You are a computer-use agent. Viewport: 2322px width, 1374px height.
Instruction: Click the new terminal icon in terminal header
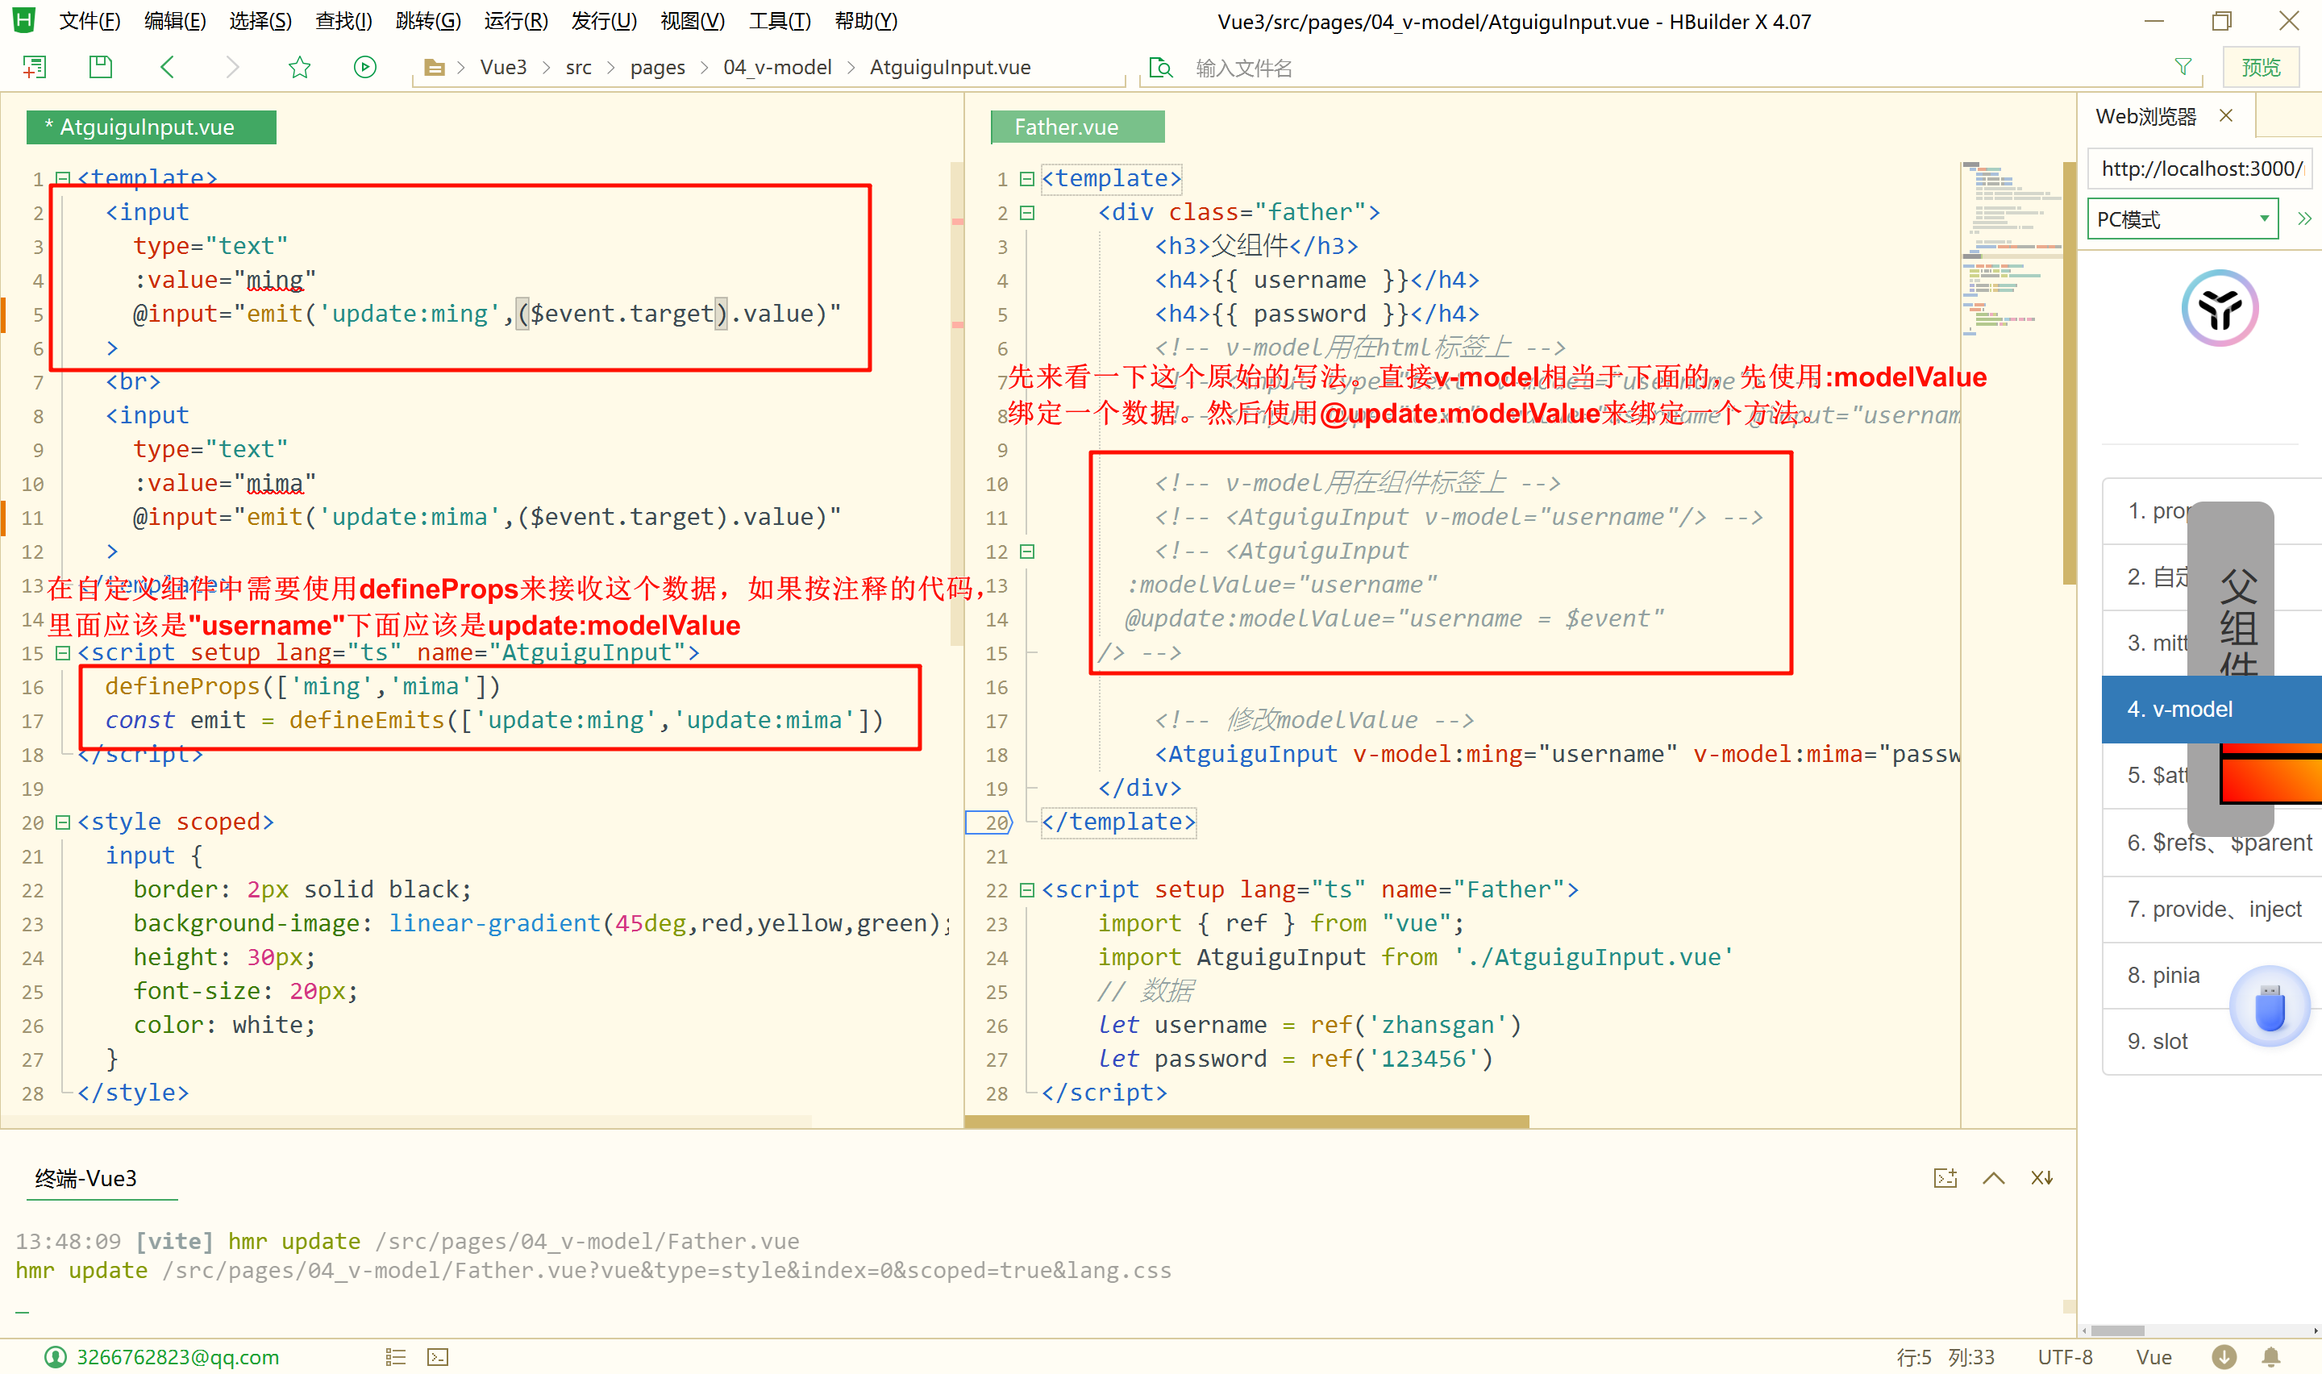(1945, 1178)
